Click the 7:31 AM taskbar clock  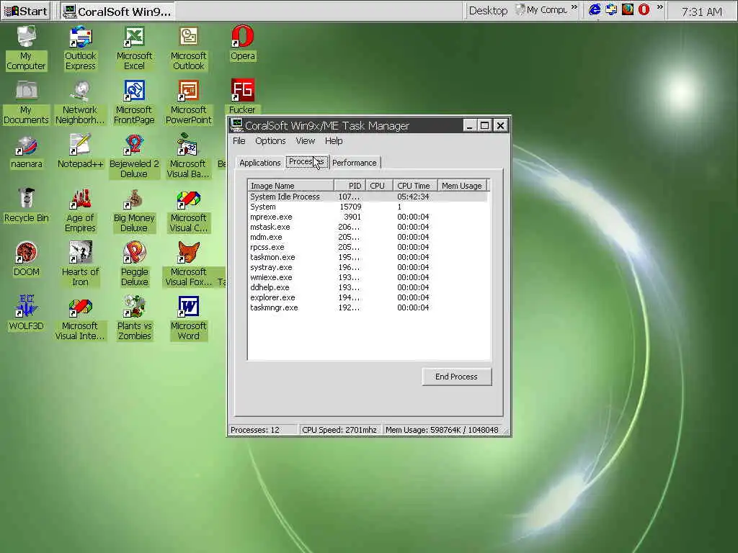click(702, 12)
